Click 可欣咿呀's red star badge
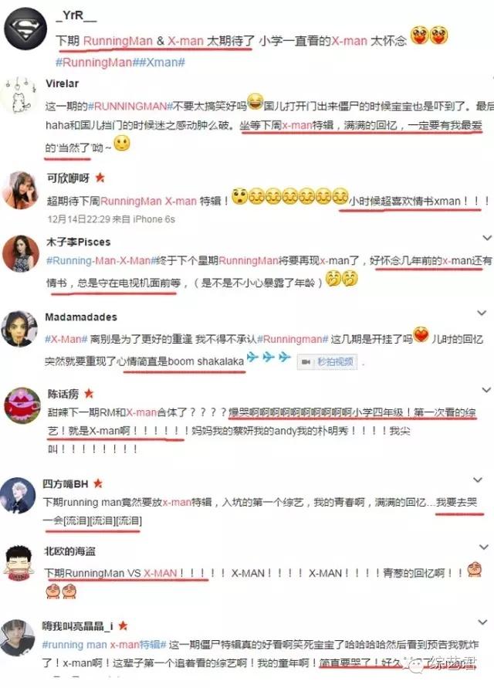Image resolution: width=494 pixels, height=688 pixels. click(x=100, y=178)
